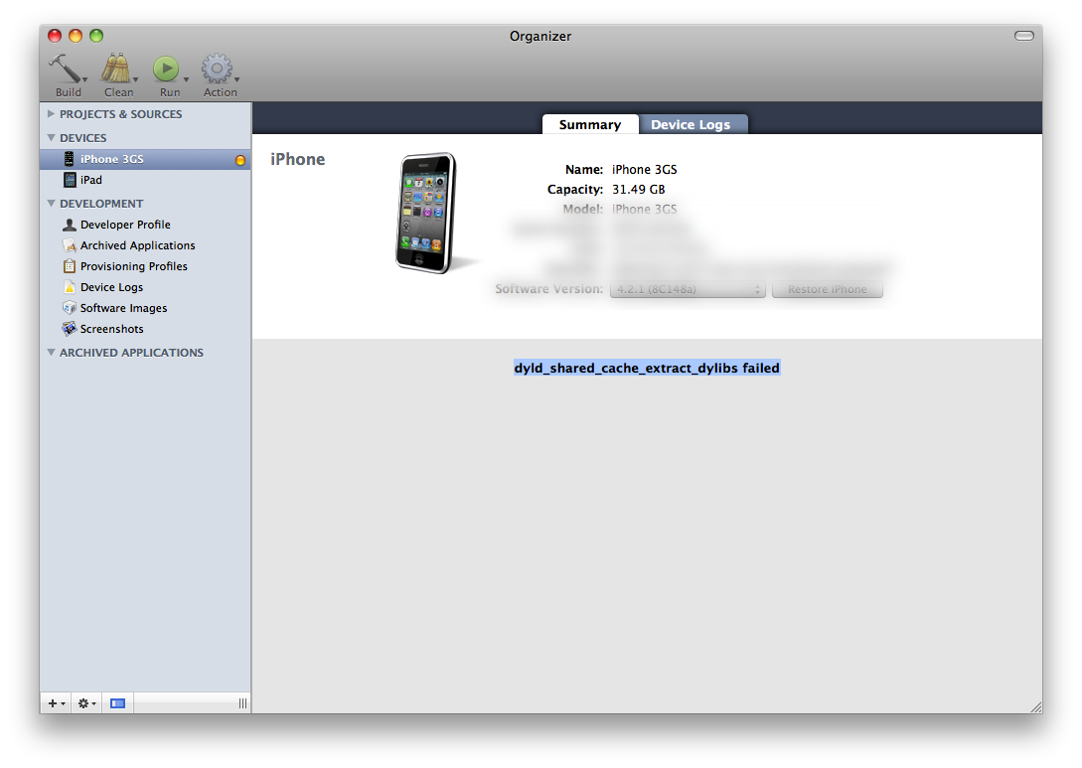The height and width of the screenshot is (768, 1082).
Task: Collapse the Devices section
Action: [x=51, y=138]
